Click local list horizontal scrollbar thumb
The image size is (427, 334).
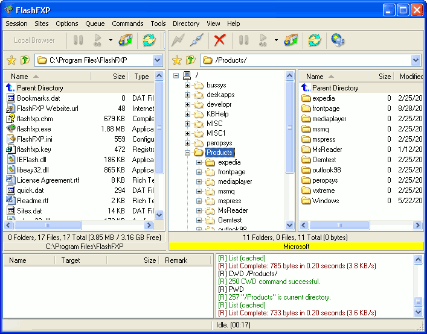pyautogui.click(x=48, y=225)
